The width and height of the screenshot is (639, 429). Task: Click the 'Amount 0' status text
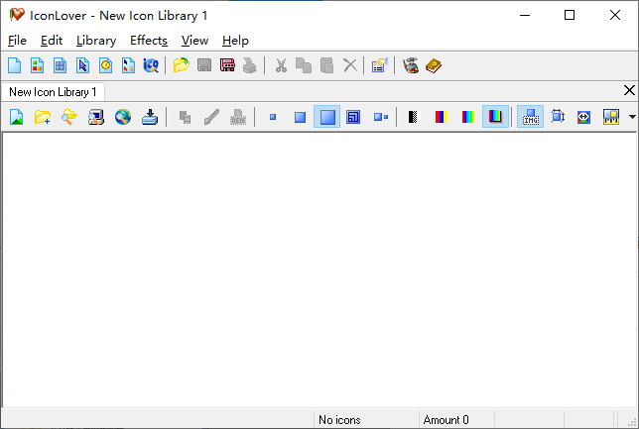pyautogui.click(x=446, y=420)
